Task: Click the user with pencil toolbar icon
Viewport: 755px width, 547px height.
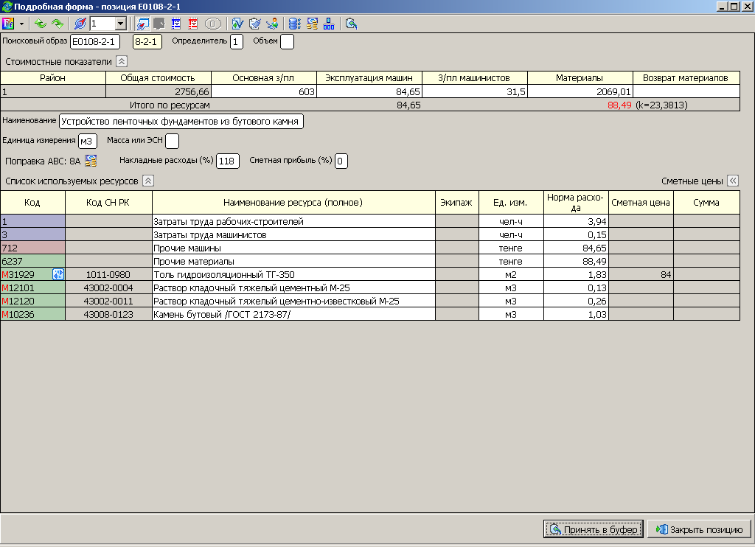Action: point(272,23)
